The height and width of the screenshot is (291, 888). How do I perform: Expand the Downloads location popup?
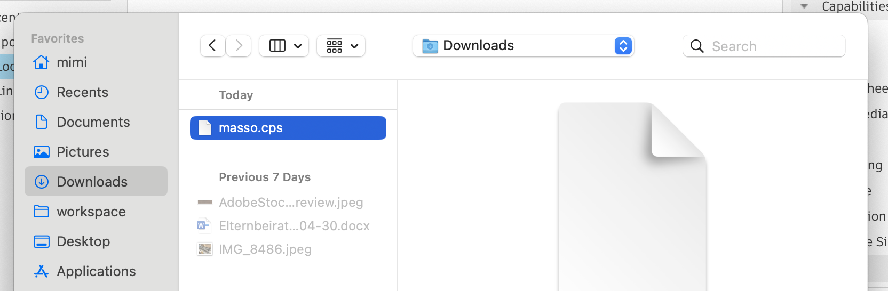tap(623, 46)
